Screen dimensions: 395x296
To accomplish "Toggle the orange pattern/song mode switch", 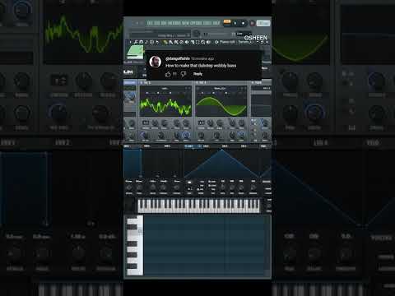I will tap(227, 21).
